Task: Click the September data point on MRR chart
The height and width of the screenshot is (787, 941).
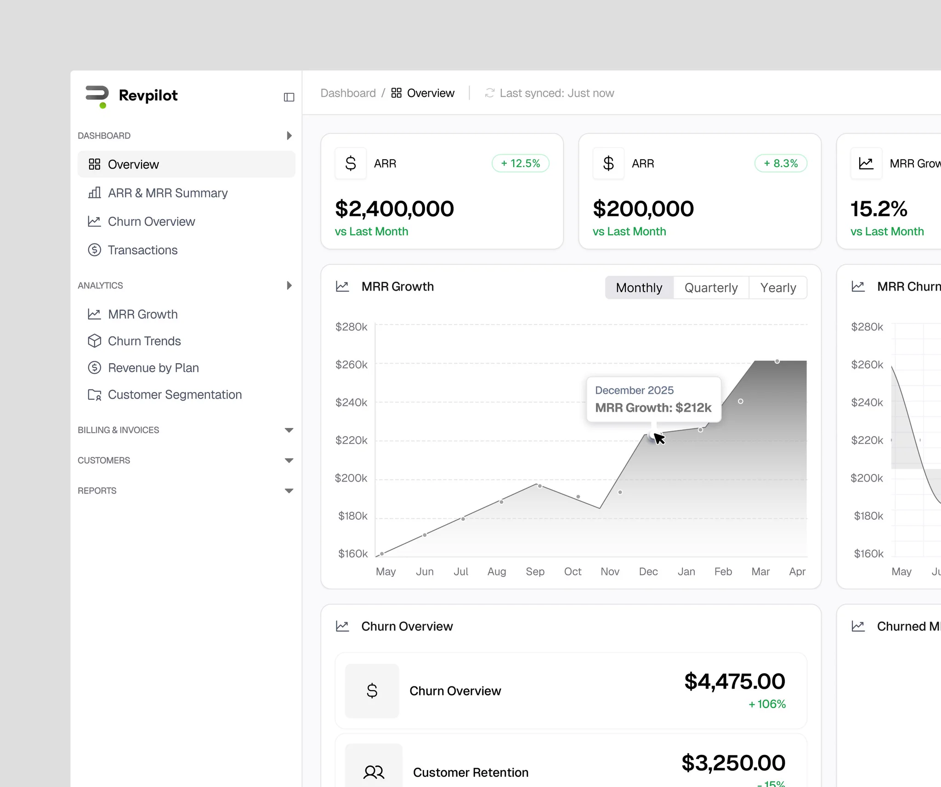Action: coord(540,486)
